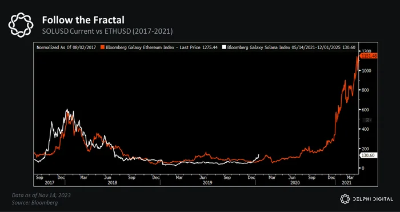Click the white Solana Index legend square
This screenshot has height=212, width=400.
pos(224,47)
